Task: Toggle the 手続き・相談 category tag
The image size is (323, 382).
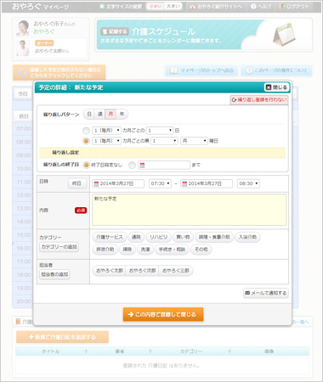Action: (172, 250)
